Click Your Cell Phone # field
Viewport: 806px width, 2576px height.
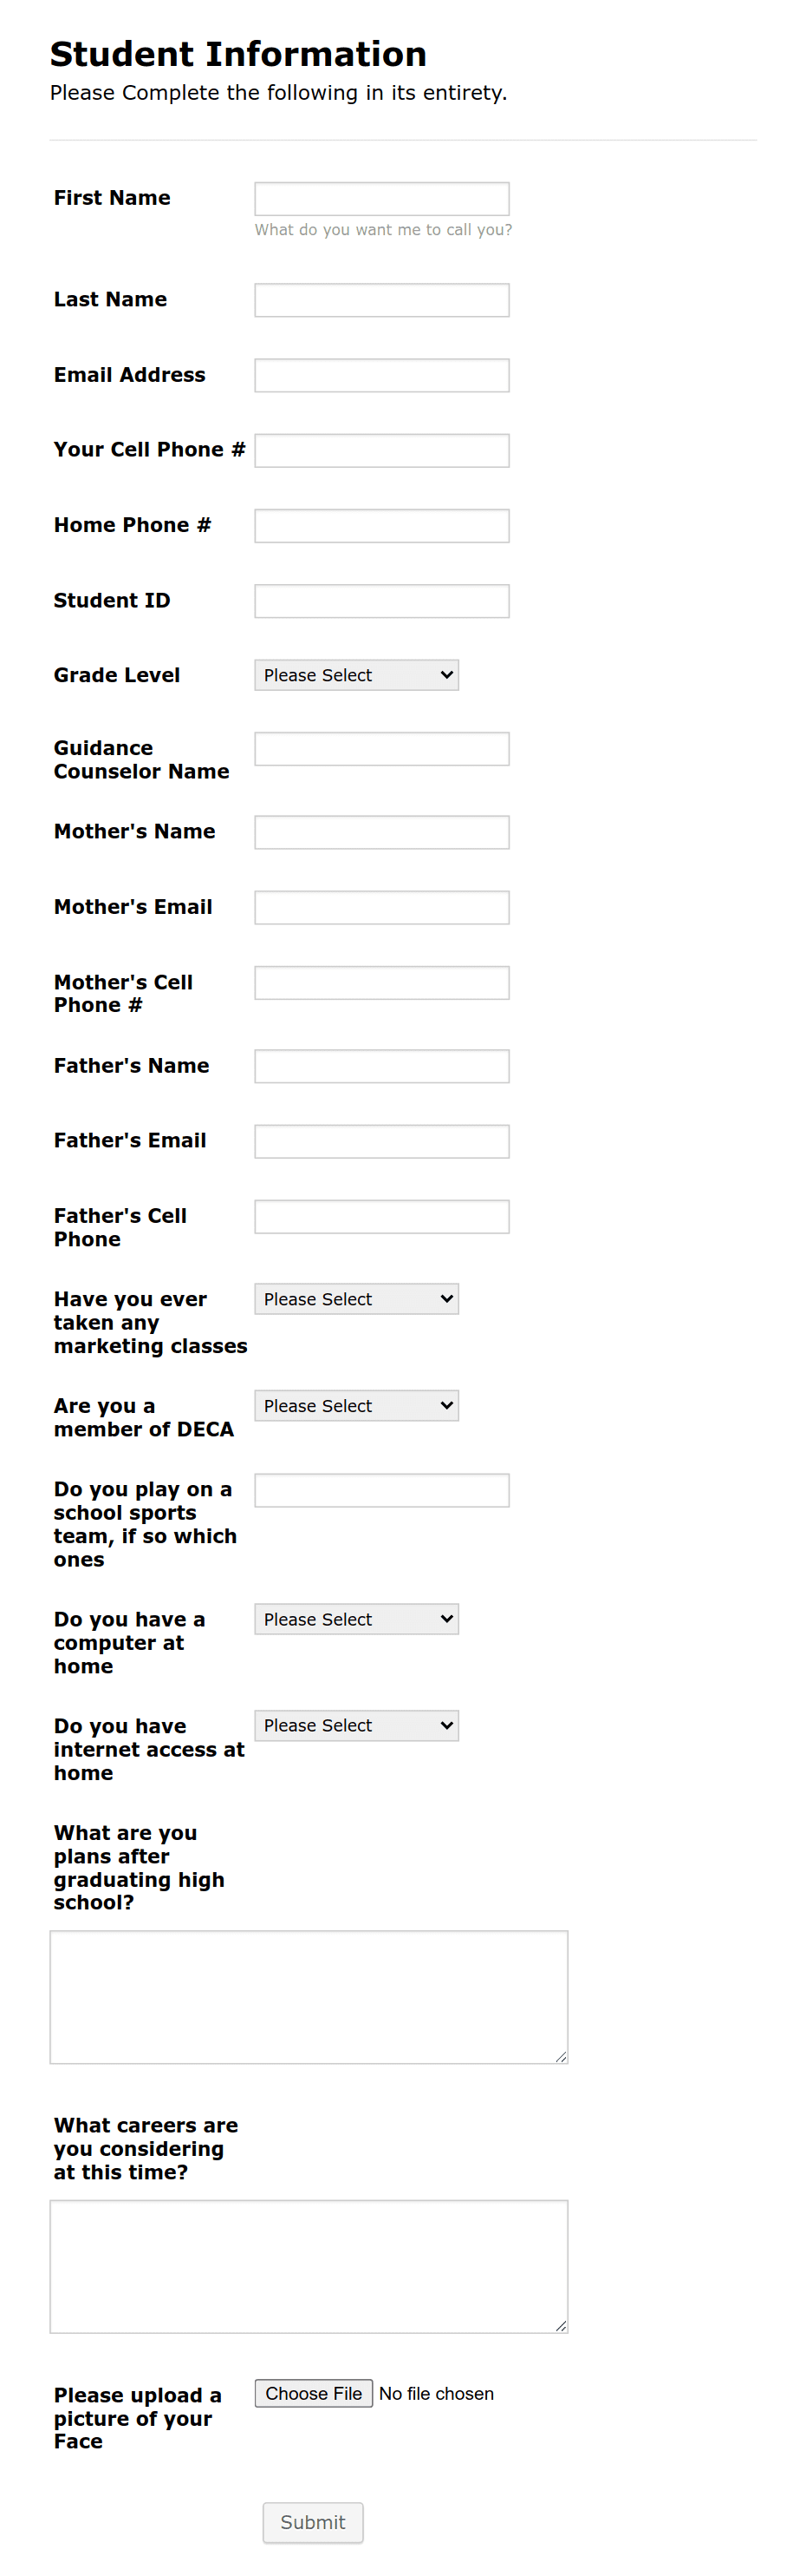[380, 449]
